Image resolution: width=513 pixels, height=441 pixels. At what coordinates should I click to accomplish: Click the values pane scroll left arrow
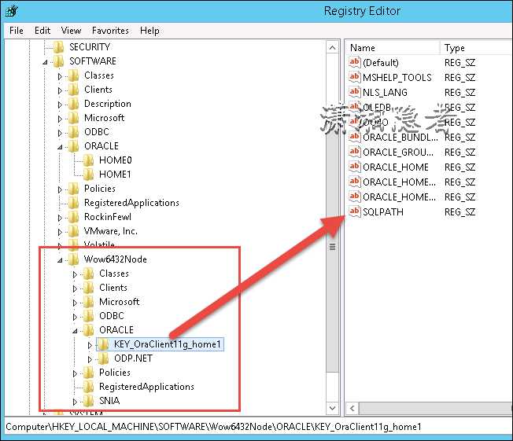point(352,408)
